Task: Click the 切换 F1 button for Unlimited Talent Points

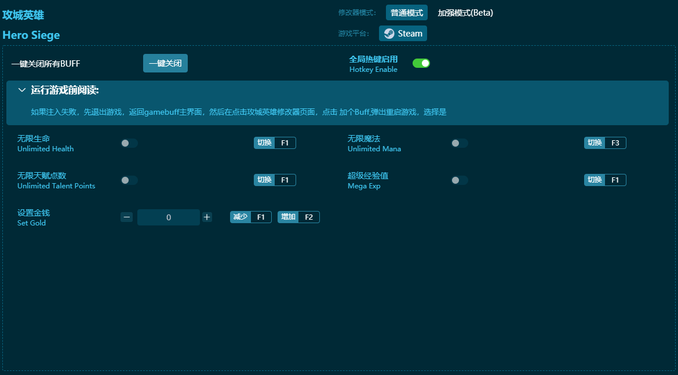Action: [x=275, y=180]
